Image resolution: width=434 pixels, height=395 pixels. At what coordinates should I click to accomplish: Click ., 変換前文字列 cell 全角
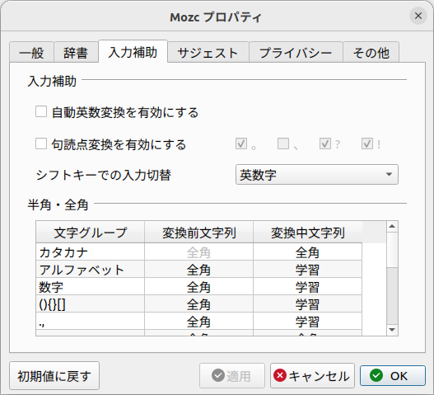(x=198, y=321)
